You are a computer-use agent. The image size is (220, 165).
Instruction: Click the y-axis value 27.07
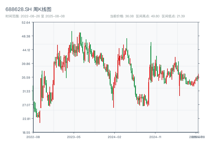pyautogui.click(x=26, y=105)
